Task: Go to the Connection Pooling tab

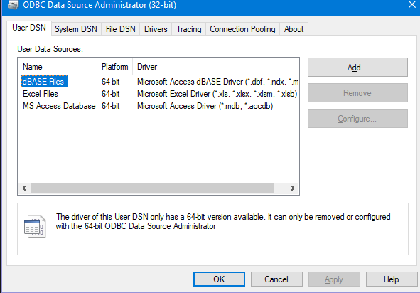Action: 242,29
